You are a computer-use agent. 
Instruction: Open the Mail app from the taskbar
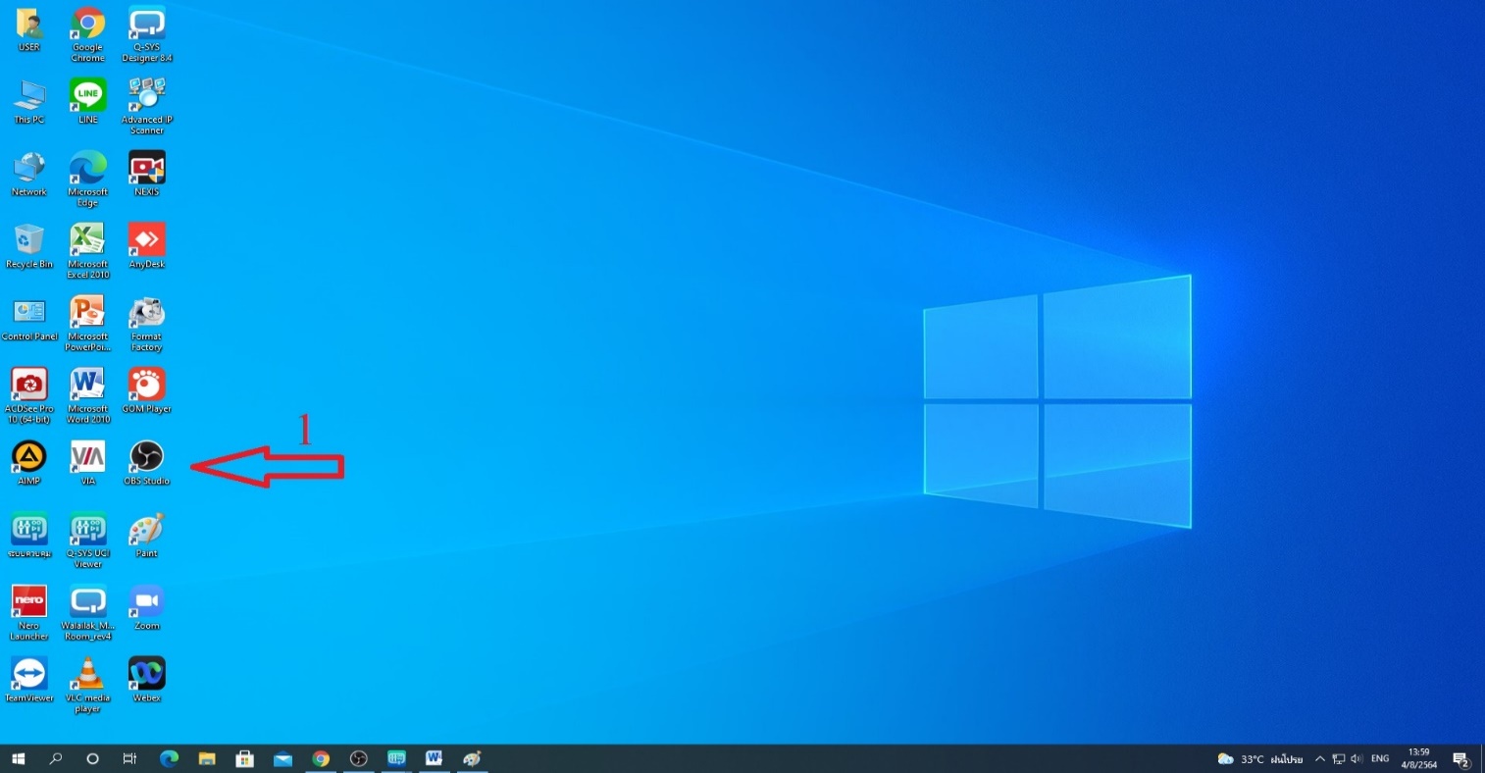(283, 758)
